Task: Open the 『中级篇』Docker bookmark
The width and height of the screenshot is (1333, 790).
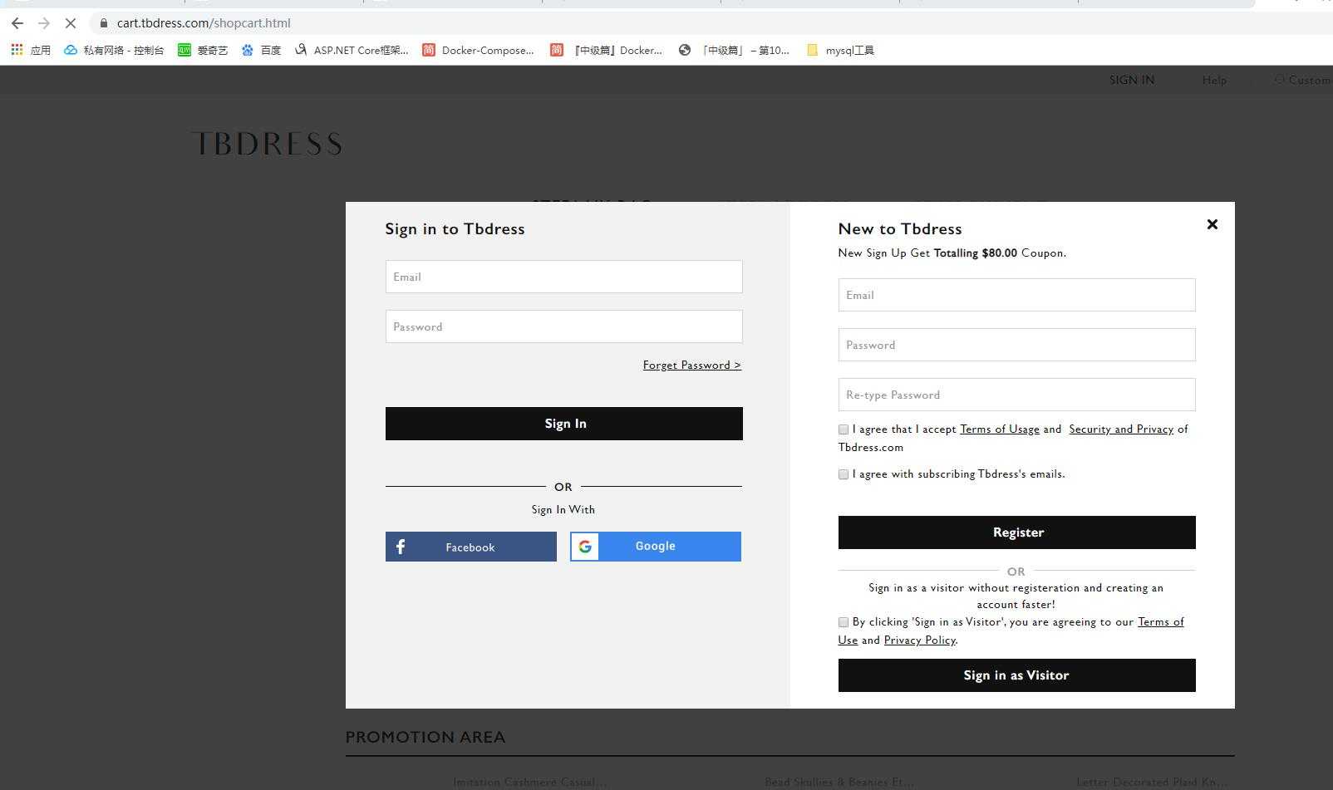Action: tap(607, 50)
